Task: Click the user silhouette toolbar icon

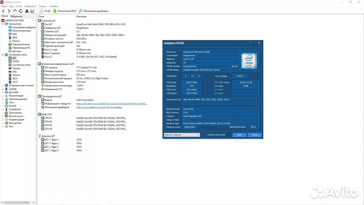Action: pos(27,11)
